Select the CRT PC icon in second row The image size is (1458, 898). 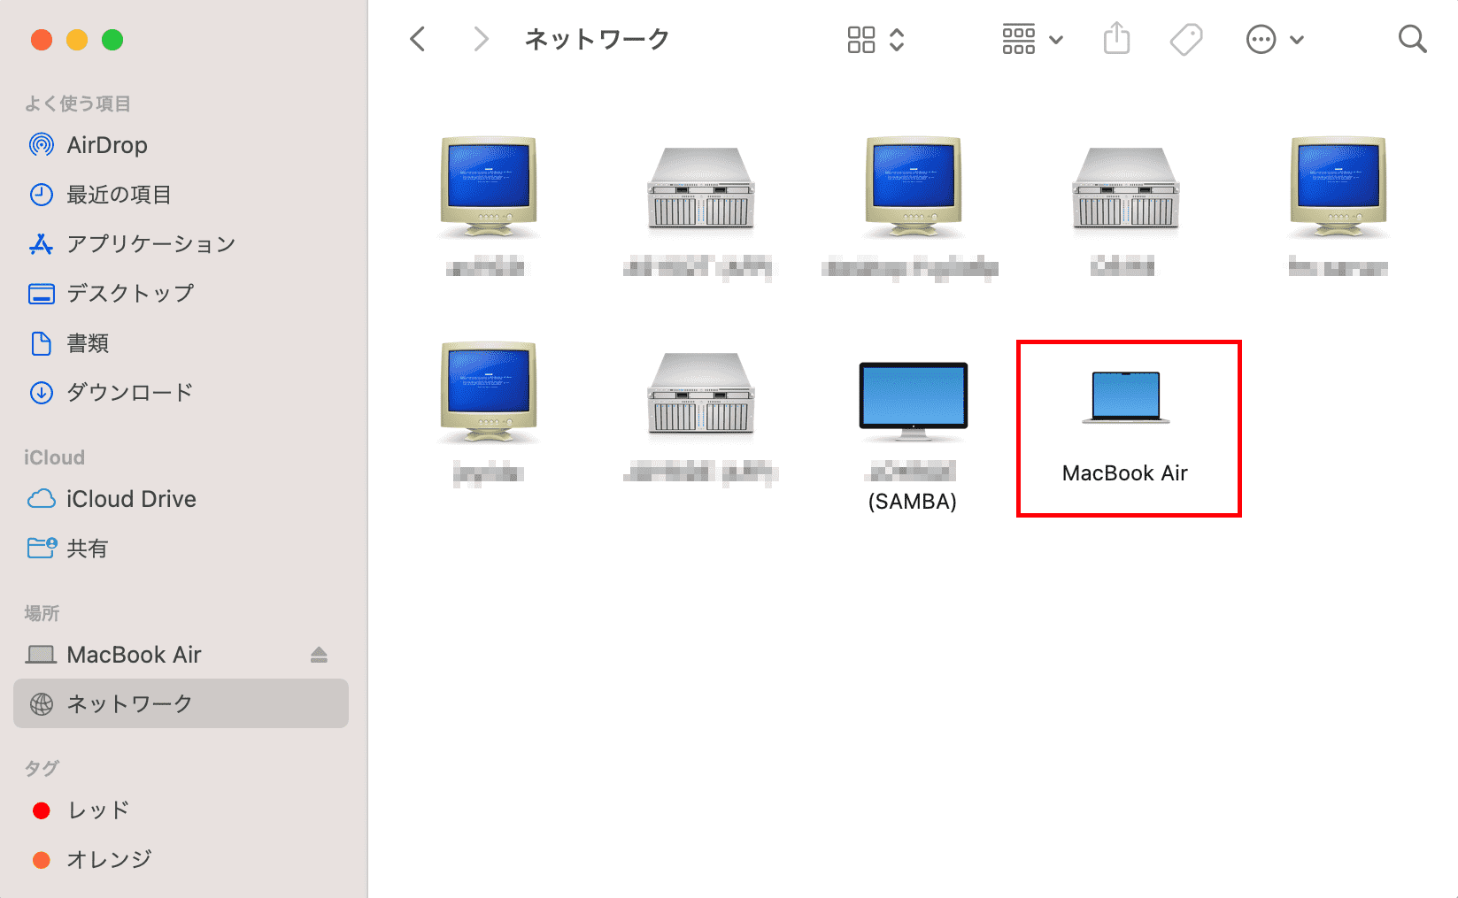[489, 392]
